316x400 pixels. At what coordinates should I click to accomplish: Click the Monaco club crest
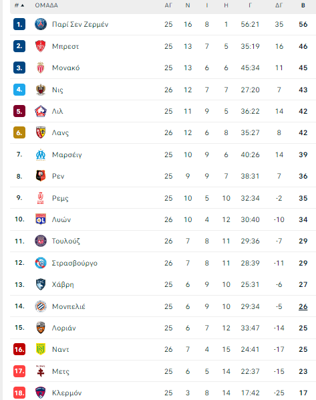click(41, 68)
